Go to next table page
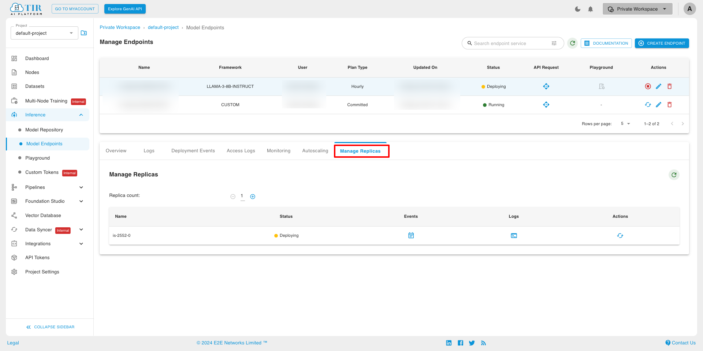Viewport: 703px width, 351px height. coord(682,124)
